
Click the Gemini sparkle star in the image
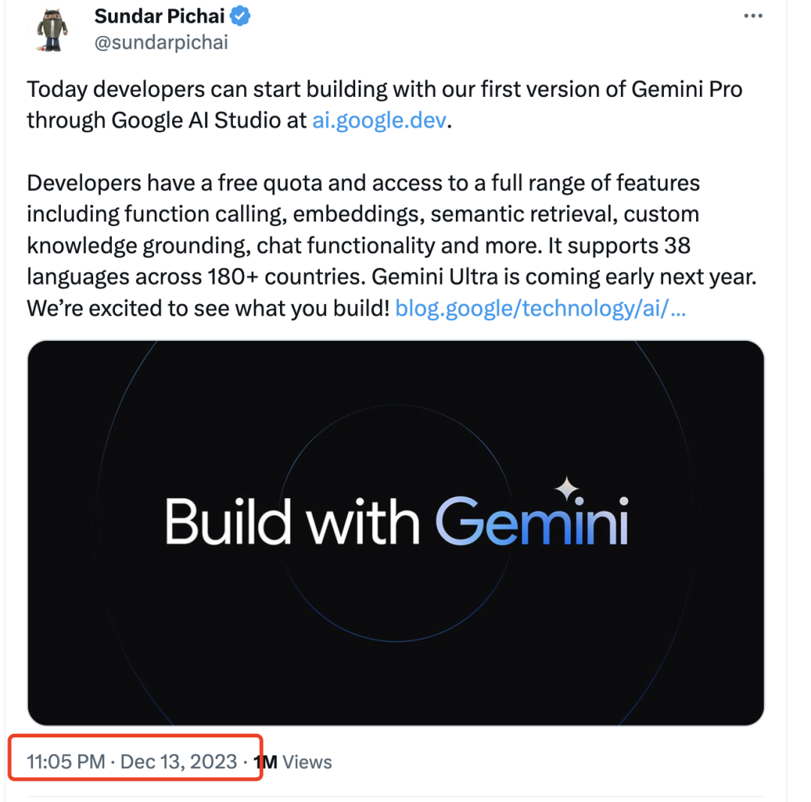pyautogui.click(x=567, y=489)
